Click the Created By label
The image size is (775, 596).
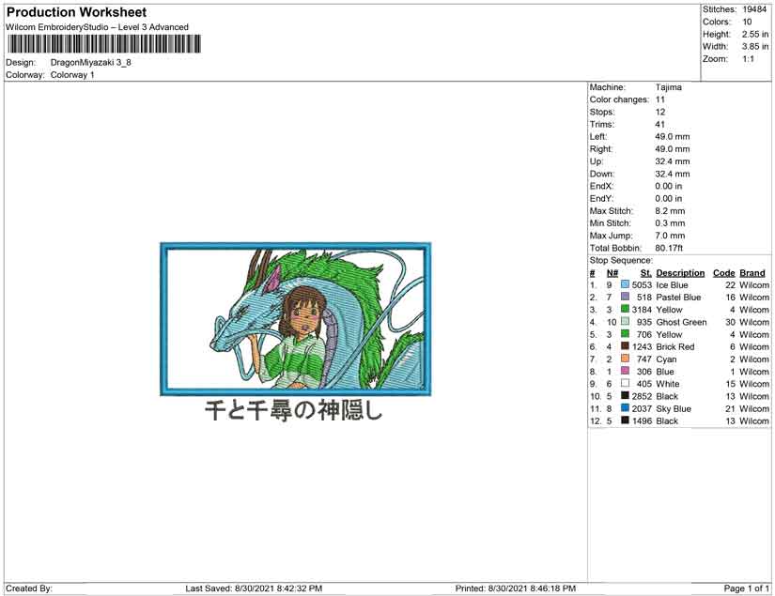click(29, 588)
